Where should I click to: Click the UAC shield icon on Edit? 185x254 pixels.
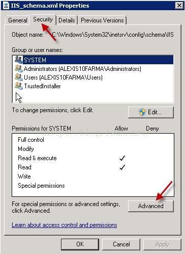pos(142,112)
